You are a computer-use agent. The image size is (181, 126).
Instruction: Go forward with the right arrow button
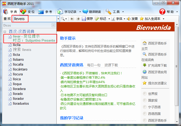(78, 19)
